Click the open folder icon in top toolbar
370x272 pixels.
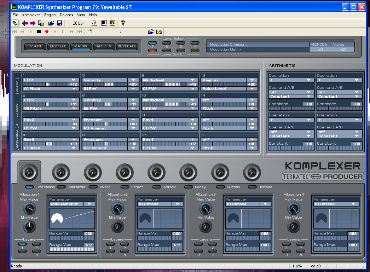coord(51,23)
